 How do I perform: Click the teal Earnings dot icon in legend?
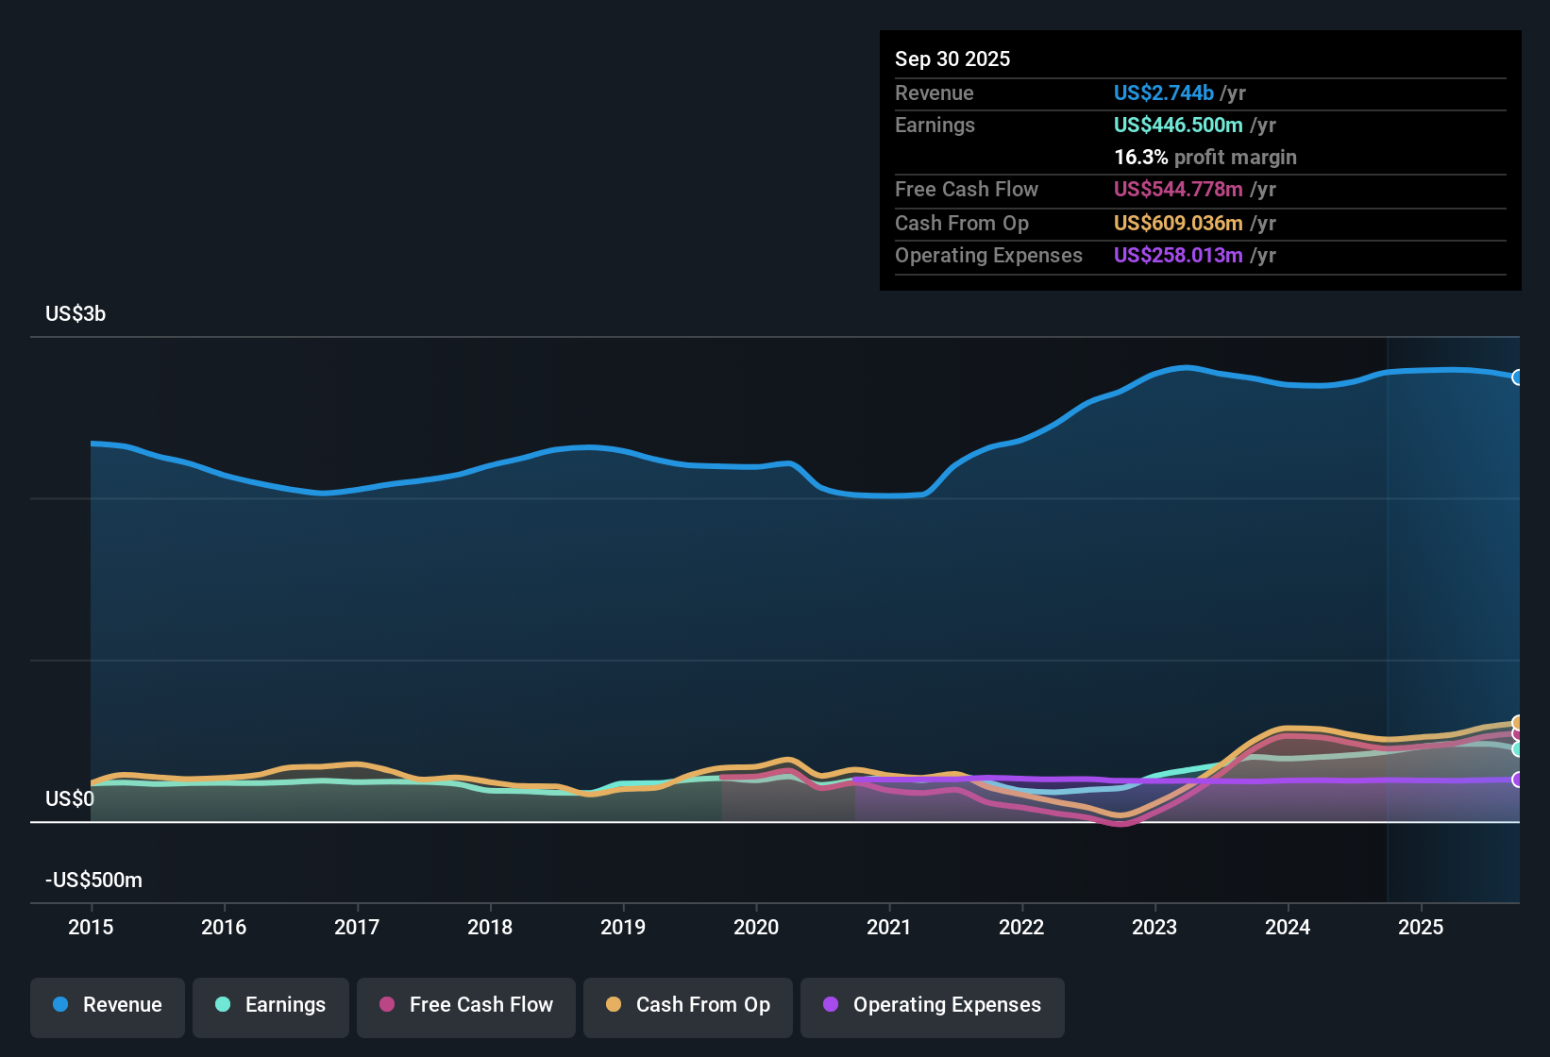[x=224, y=1005]
